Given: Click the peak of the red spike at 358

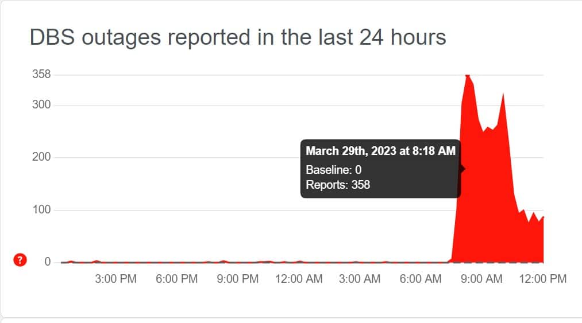Looking at the screenshot, I should coord(467,76).
